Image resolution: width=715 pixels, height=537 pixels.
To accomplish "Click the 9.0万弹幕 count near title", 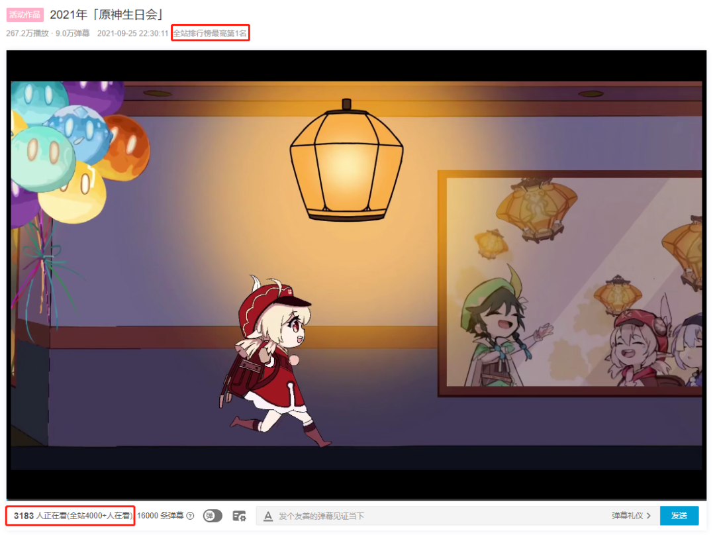I will 73,33.
